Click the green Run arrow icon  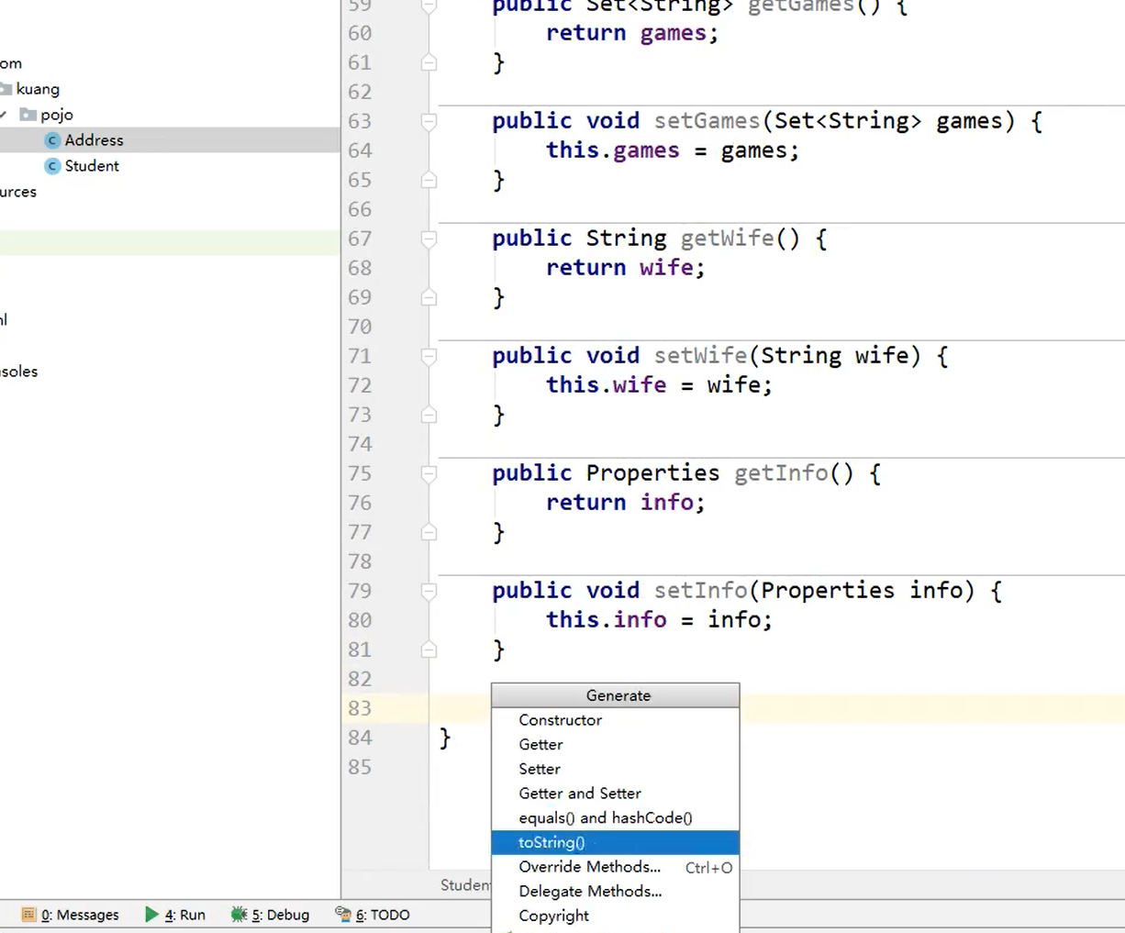[x=151, y=915]
